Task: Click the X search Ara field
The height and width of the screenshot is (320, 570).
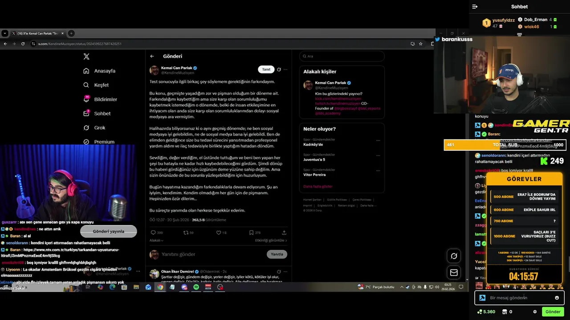Action: 342,56
